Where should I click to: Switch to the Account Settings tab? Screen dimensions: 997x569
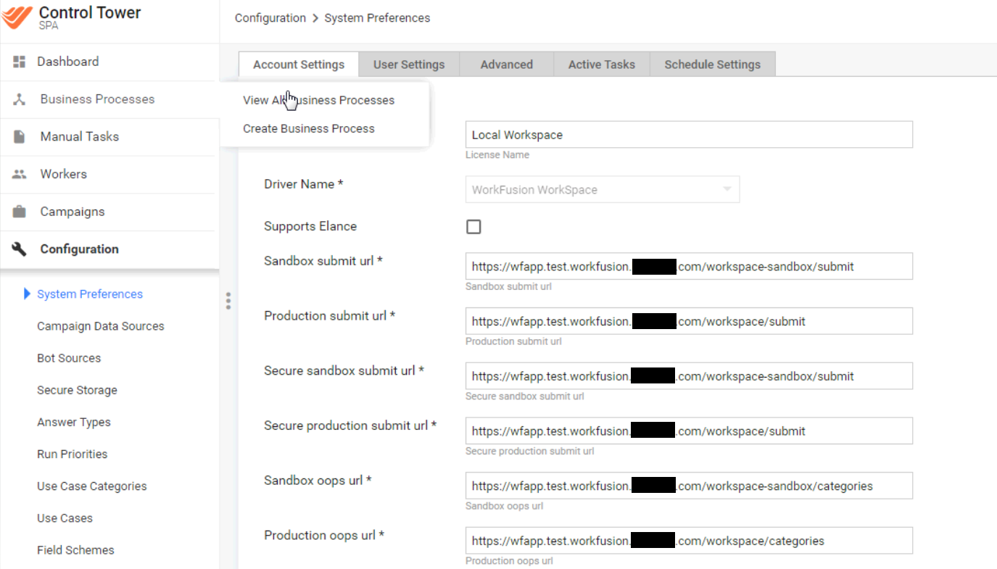click(299, 65)
